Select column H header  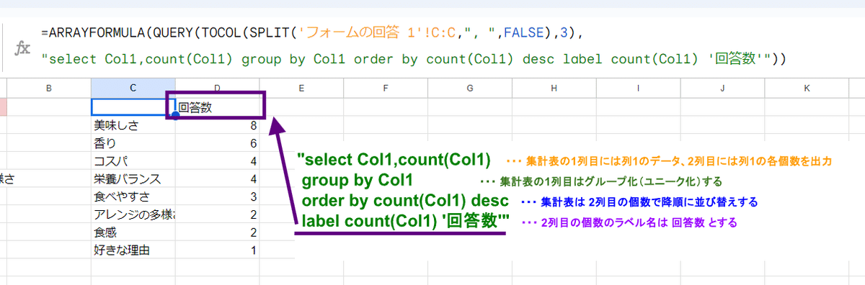[x=554, y=89]
